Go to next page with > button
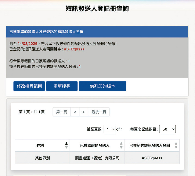Image resolution: width=195 pixels, height=176 pixels. tap(84, 112)
